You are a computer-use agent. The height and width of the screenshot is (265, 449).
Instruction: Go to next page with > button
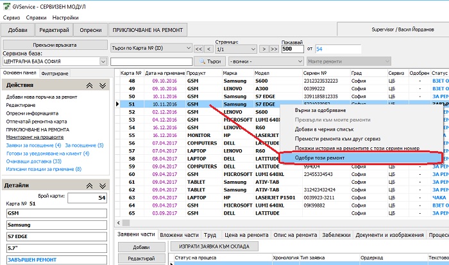point(264,49)
